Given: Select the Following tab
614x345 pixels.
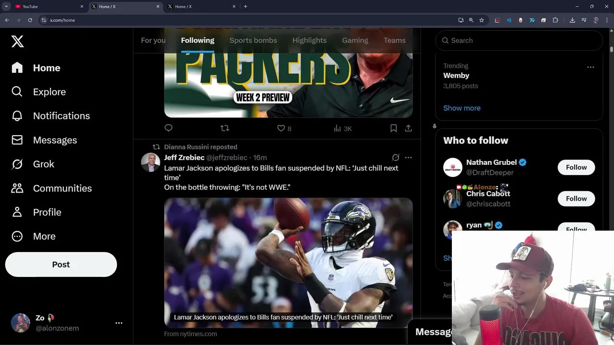Looking at the screenshot, I should 198,40.
